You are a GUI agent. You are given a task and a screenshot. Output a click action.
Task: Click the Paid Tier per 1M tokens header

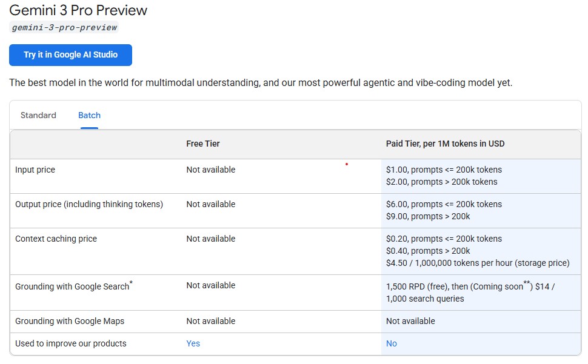pyautogui.click(x=445, y=144)
